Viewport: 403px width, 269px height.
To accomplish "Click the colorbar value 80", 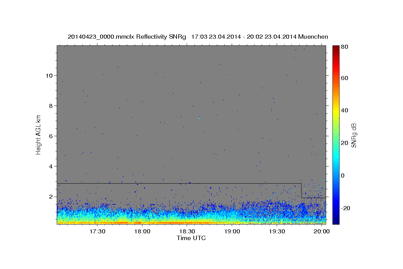I will 345,47.
